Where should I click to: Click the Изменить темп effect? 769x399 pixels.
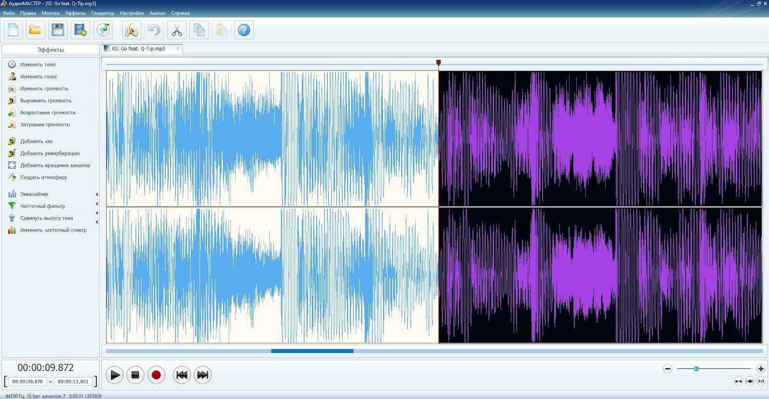coord(37,65)
